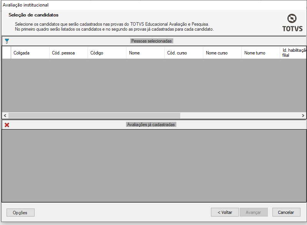Select the Nome column header
Screen dimensions: 307x225
click(145, 53)
